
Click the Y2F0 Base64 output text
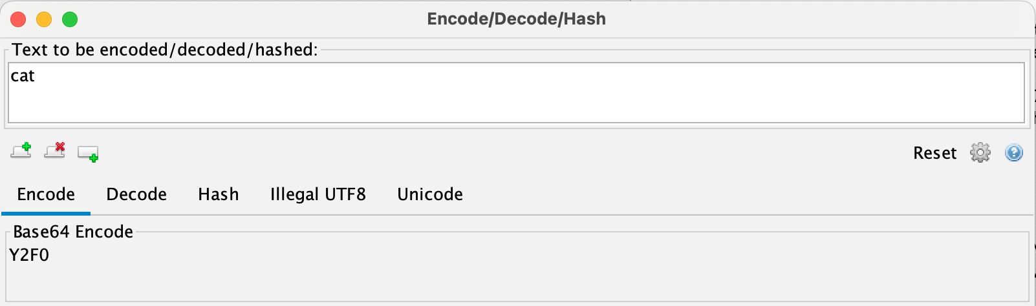(29, 255)
